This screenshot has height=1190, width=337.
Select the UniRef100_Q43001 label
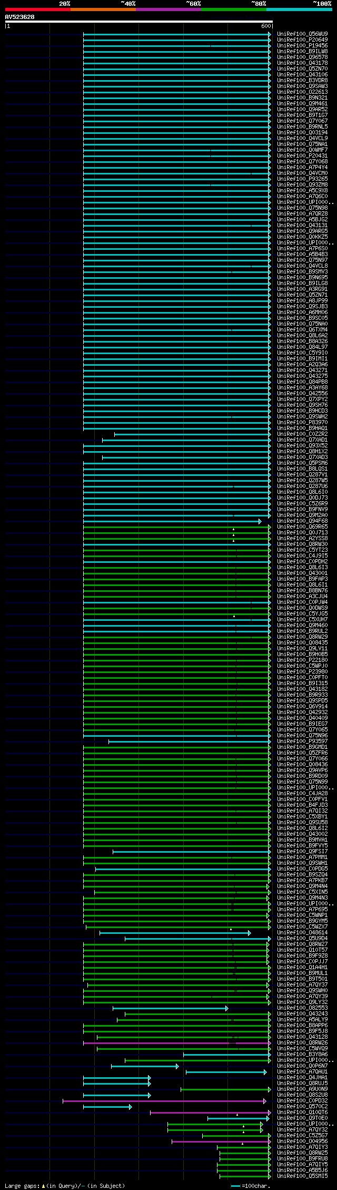pyautogui.click(x=302, y=573)
